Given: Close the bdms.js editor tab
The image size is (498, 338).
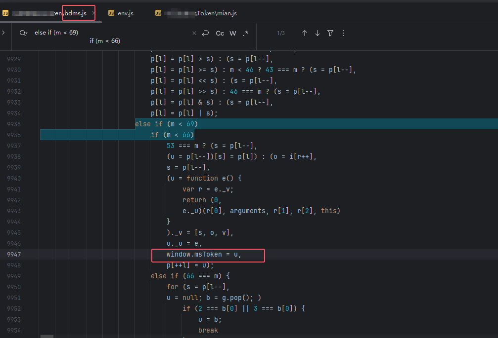Looking at the screenshot, I should [93, 13].
